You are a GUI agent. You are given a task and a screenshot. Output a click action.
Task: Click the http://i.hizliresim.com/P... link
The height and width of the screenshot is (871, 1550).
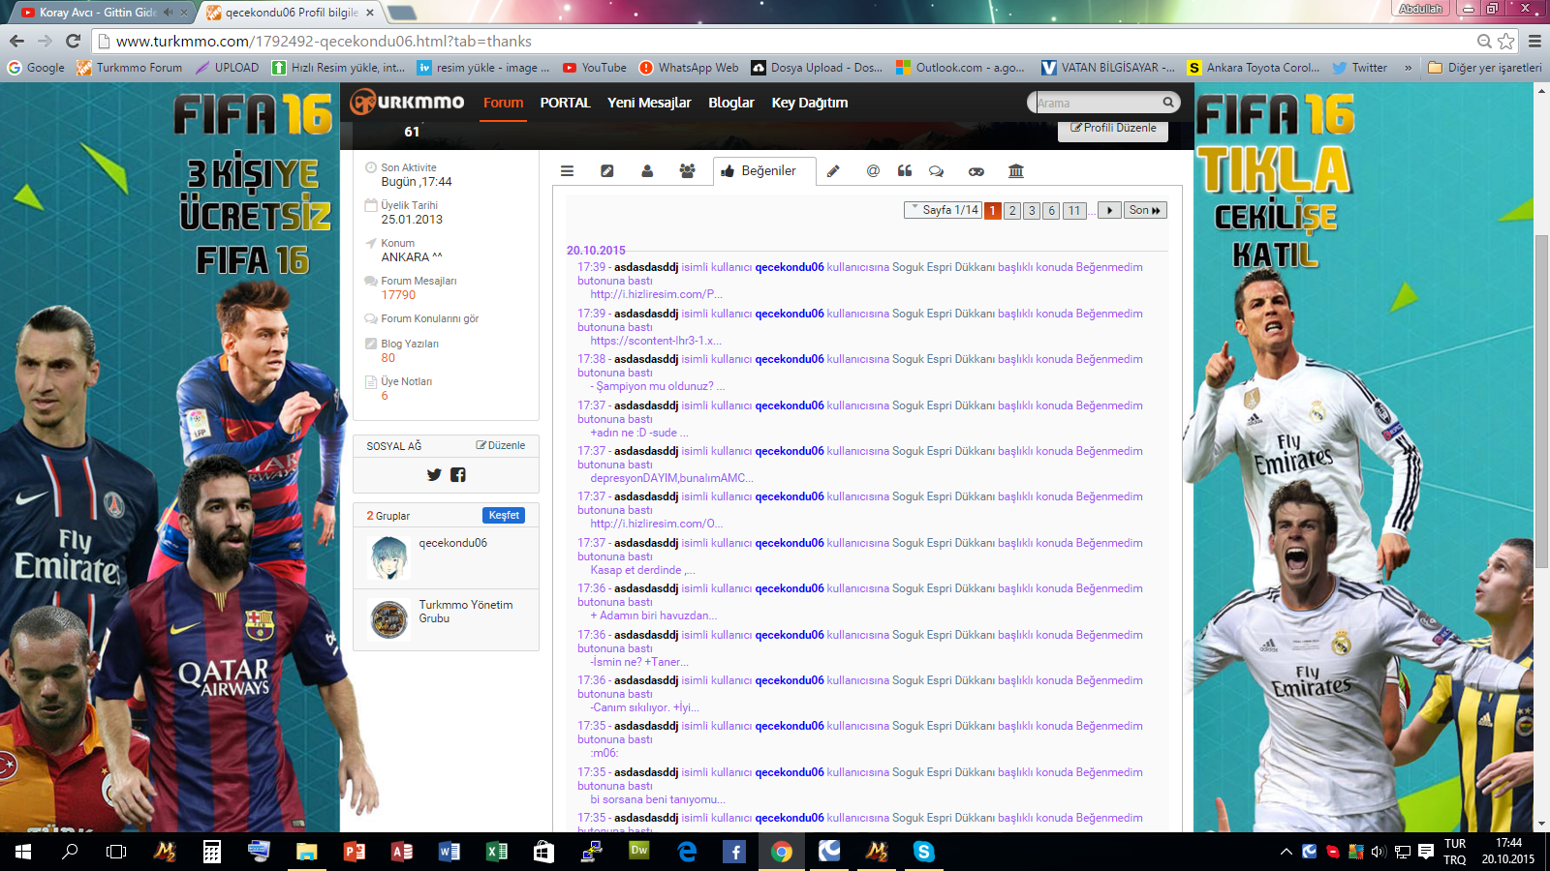657,294
